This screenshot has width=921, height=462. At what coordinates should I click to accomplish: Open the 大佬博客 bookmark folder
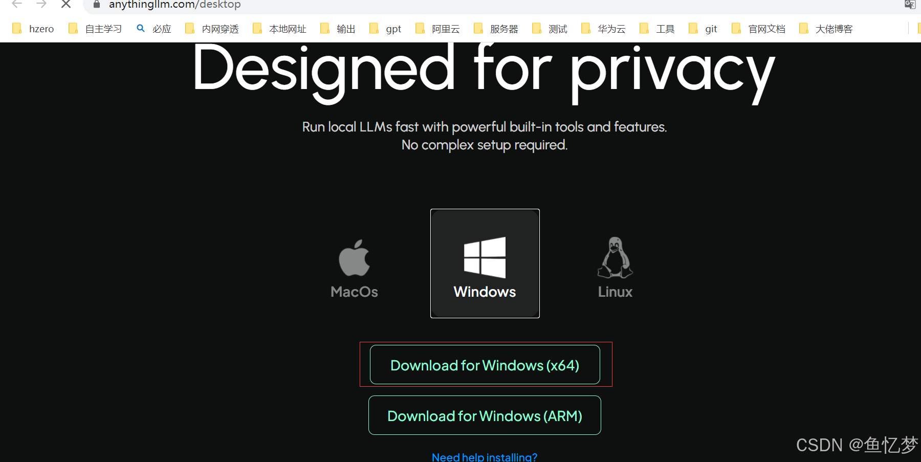click(826, 29)
